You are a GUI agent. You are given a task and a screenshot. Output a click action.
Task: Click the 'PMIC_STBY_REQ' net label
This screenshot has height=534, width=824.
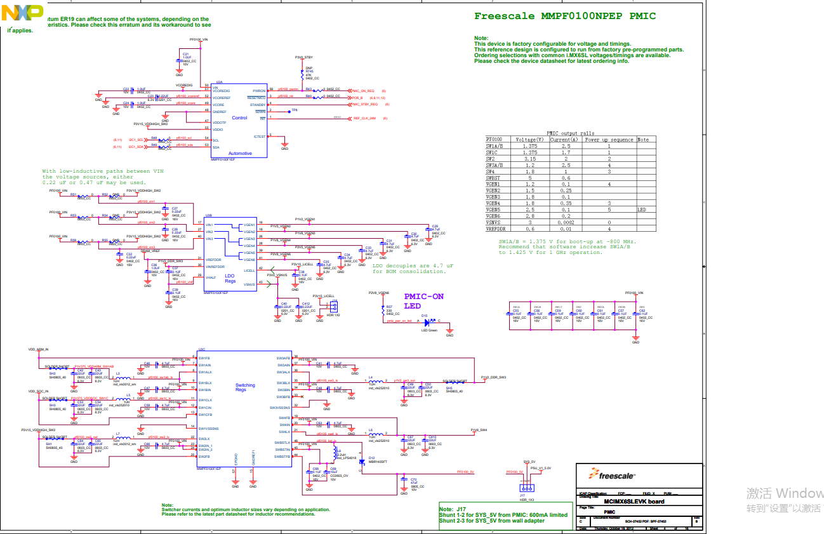pos(365,104)
